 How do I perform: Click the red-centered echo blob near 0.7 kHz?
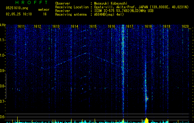coord(147,99)
